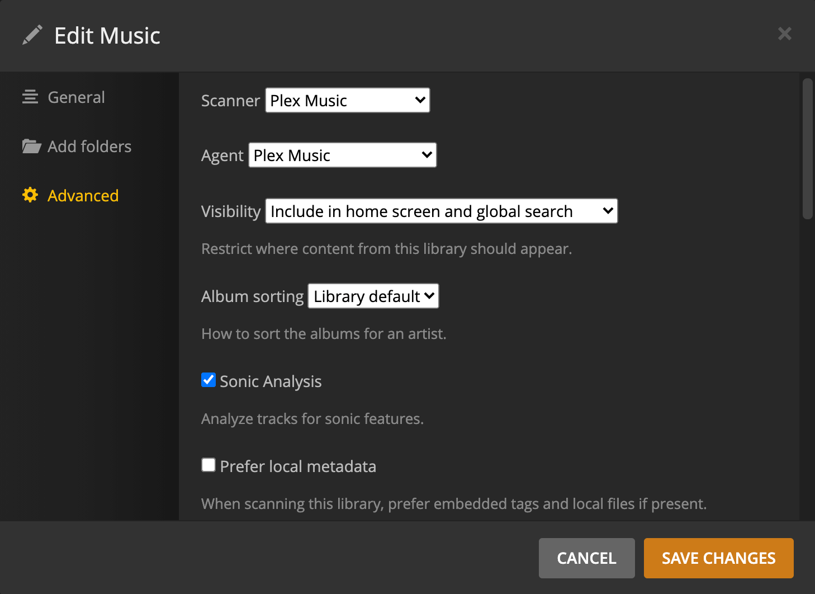Click the pencil edit icon beside Edit Music

tap(32, 34)
